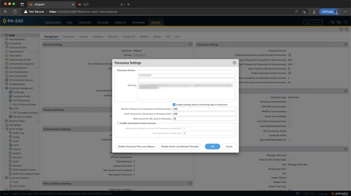Open new browser tab
The image size is (351, 196).
128,4
